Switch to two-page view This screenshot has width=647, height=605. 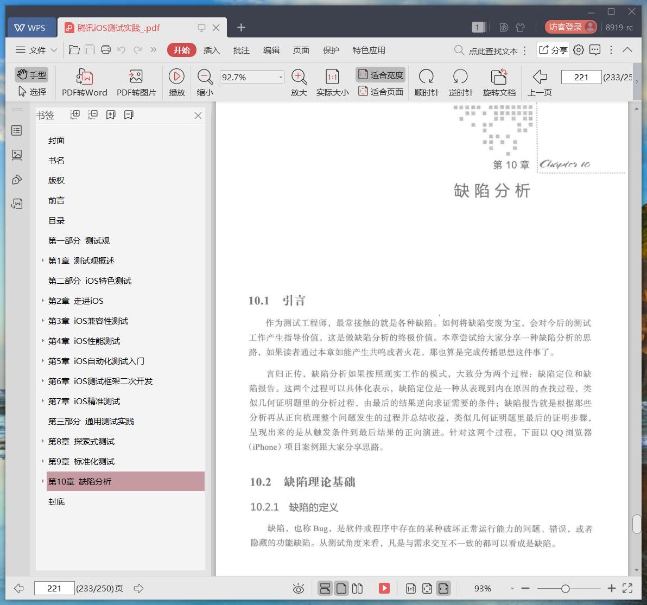click(357, 589)
